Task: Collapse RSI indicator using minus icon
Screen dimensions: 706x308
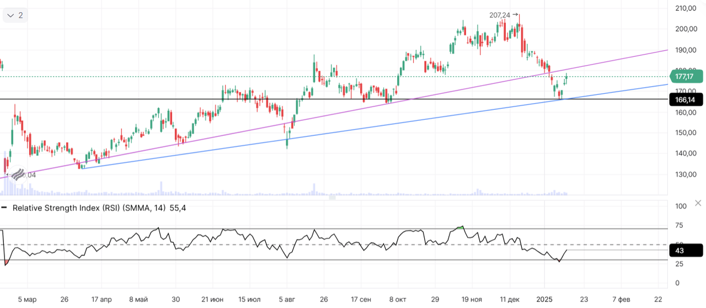Action: pyautogui.click(x=4, y=208)
